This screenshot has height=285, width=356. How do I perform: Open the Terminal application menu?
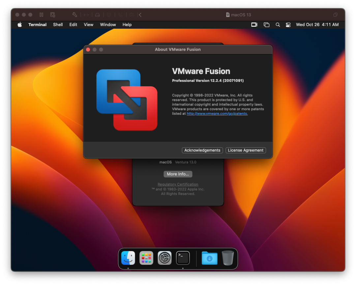38,24
